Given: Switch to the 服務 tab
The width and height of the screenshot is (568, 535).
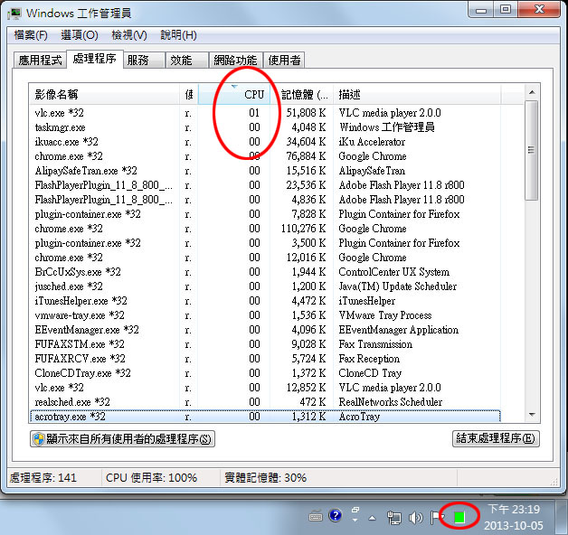Looking at the screenshot, I should (144, 60).
